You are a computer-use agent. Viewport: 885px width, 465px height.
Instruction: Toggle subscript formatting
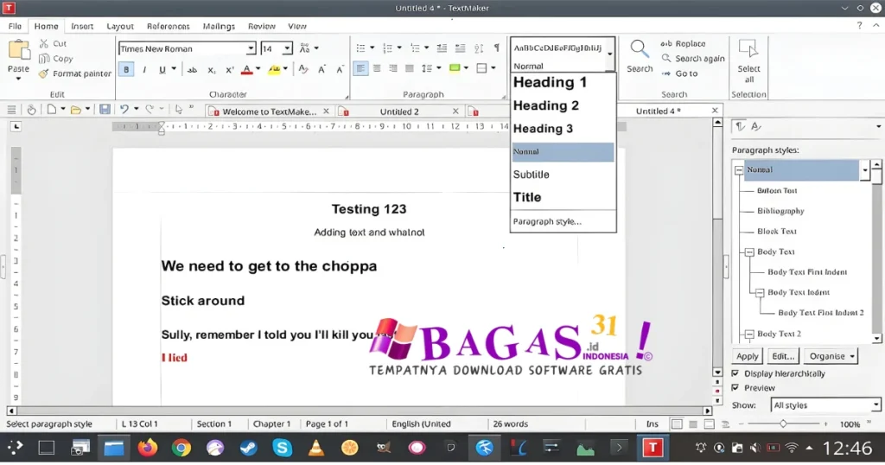pos(211,69)
